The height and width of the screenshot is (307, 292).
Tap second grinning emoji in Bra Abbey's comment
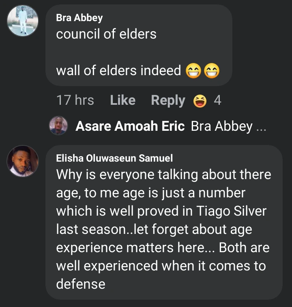[x=212, y=71]
